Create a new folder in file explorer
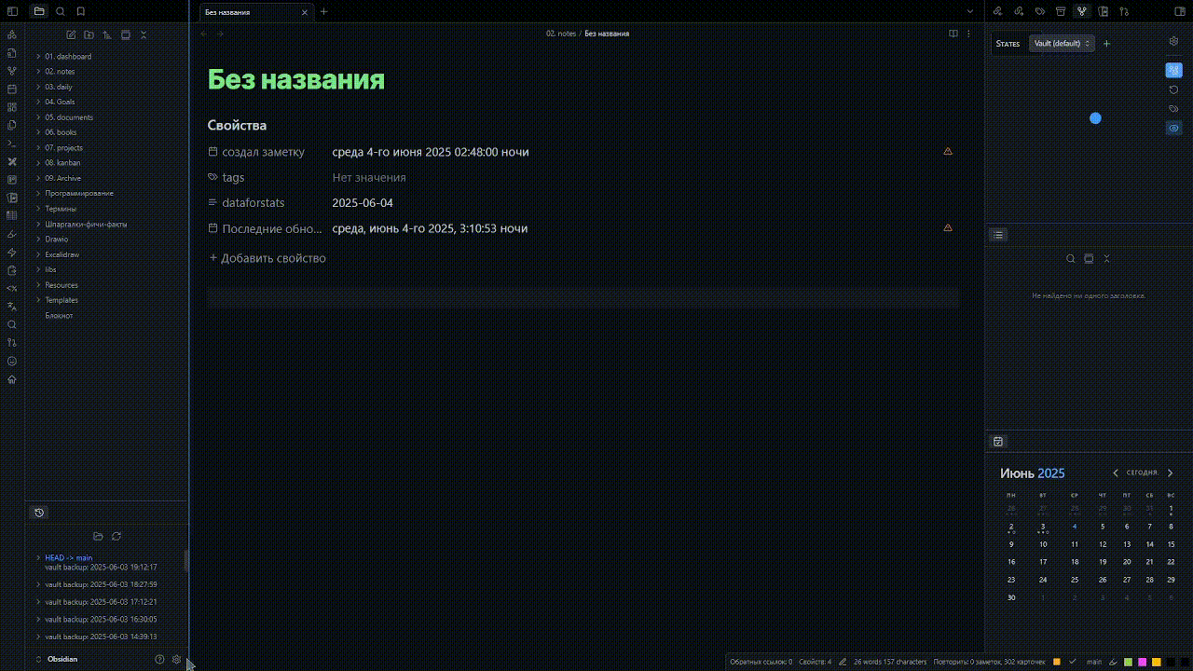 pyautogui.click(x=89, y=34)
